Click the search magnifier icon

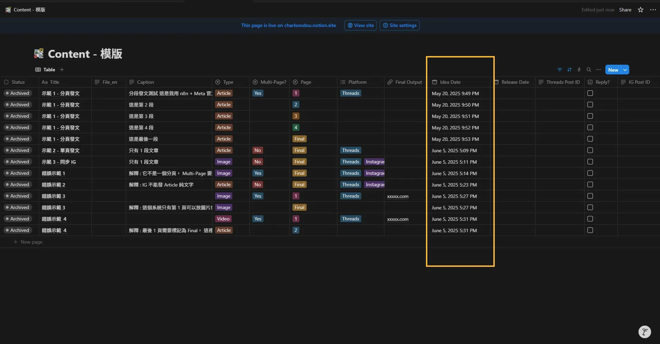point(588,70)
